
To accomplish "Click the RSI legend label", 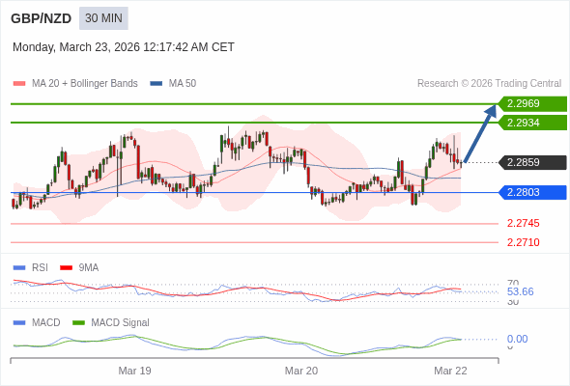I will 40,268.
